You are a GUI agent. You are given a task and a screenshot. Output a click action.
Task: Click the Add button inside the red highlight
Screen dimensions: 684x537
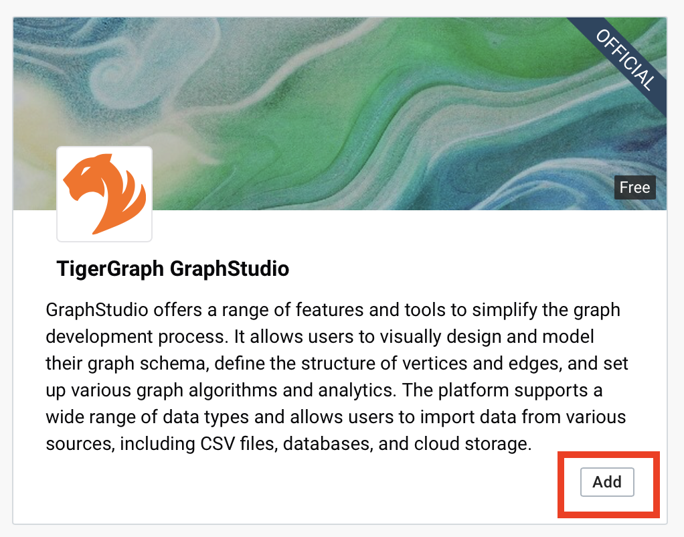(x=606, y=482)
